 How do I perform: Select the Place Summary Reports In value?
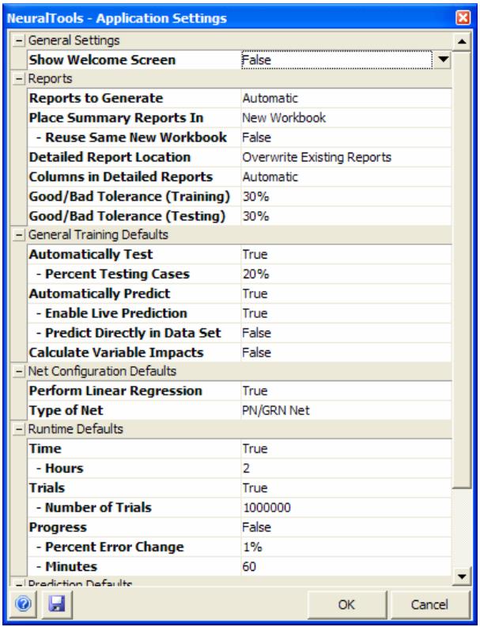coord(346,118)
